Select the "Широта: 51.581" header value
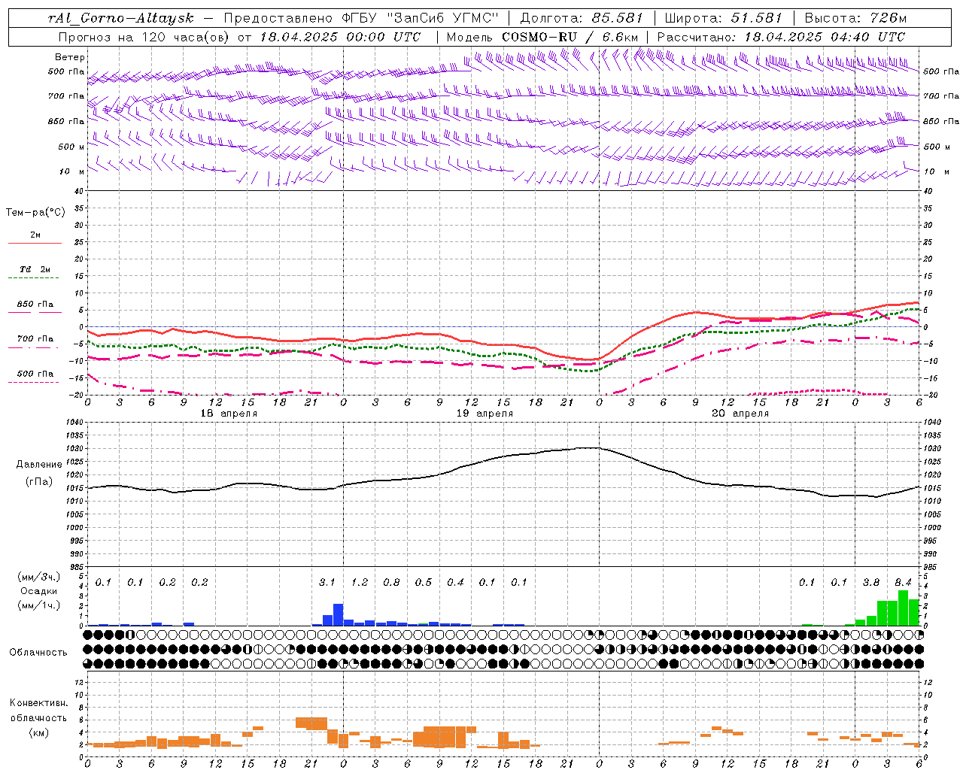Image resolution: width=963 pixels, height=770 pixels. pos(724,18)
